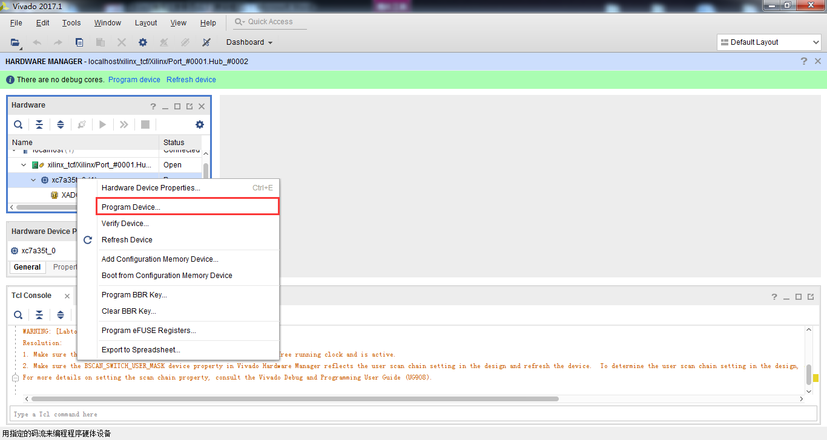Click the 'Refresh device' link in green bar
Screen dimensions: 827x440
click(x=191, y=80)
